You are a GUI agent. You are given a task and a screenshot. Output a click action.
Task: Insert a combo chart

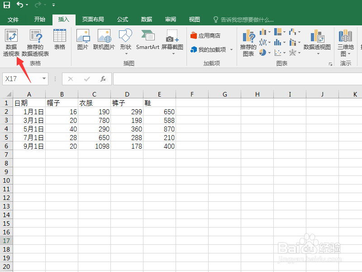[295, 42]
